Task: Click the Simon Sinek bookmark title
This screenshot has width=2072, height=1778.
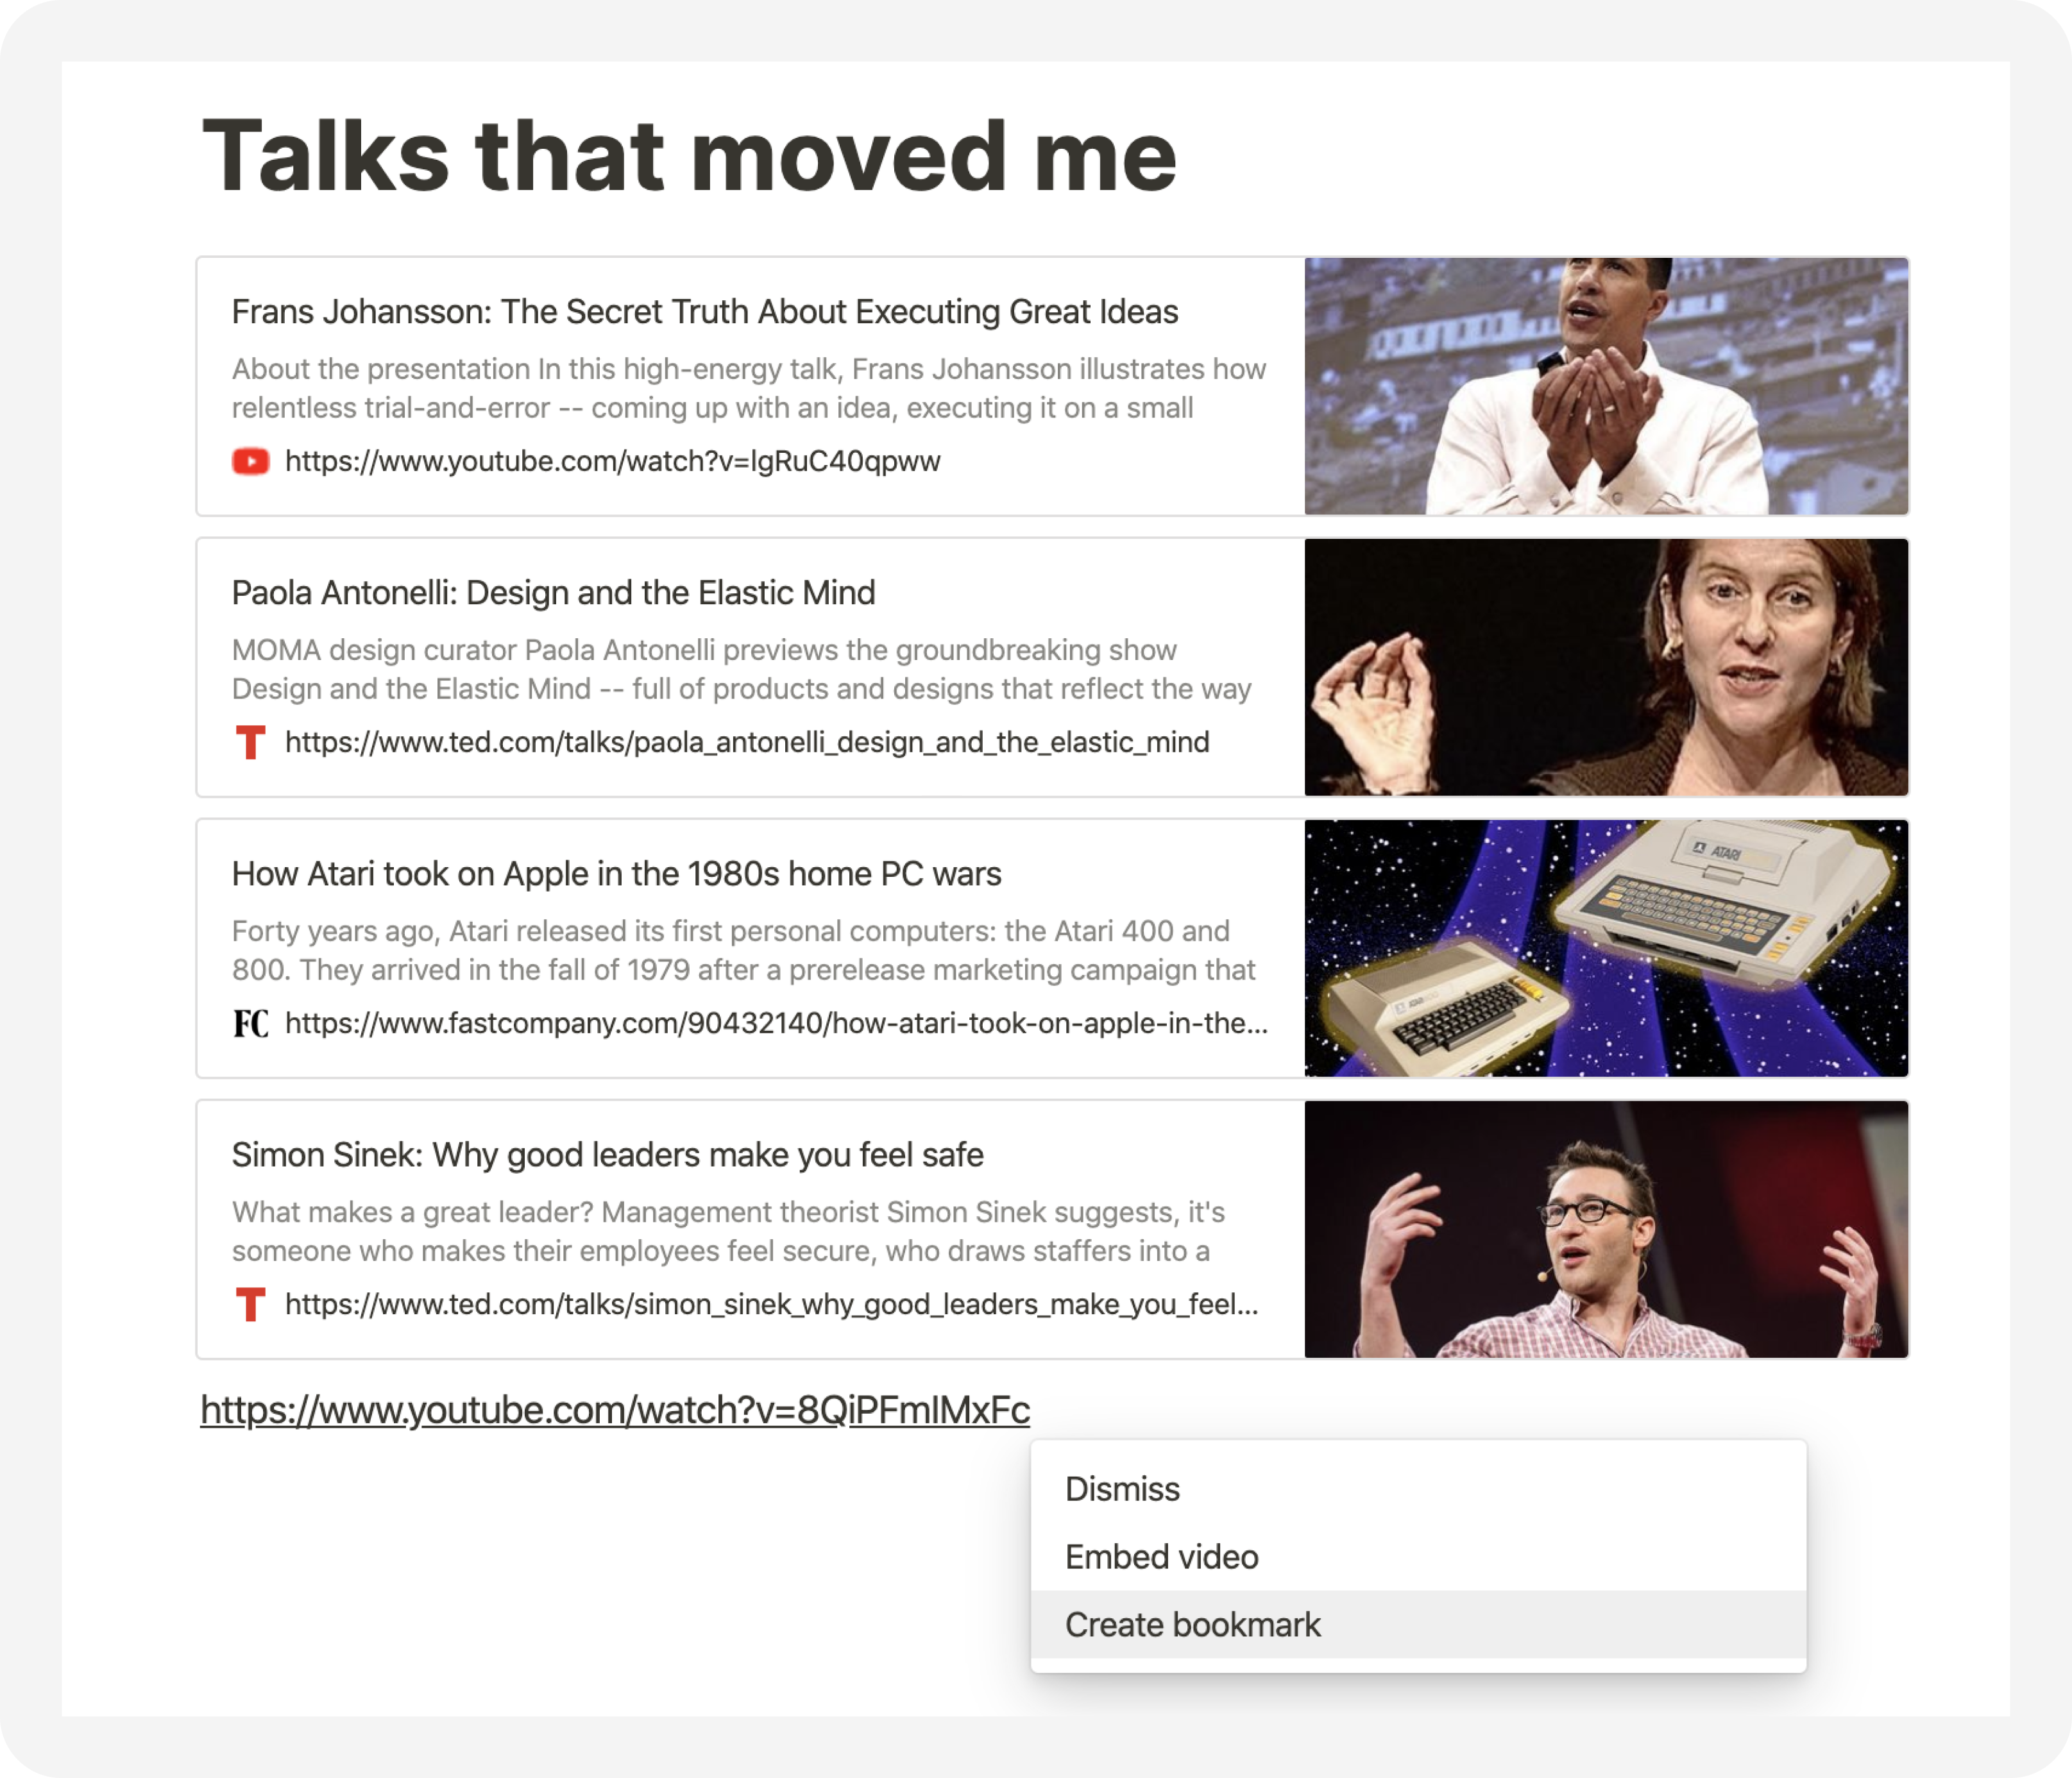Action: click(608, 1155)
